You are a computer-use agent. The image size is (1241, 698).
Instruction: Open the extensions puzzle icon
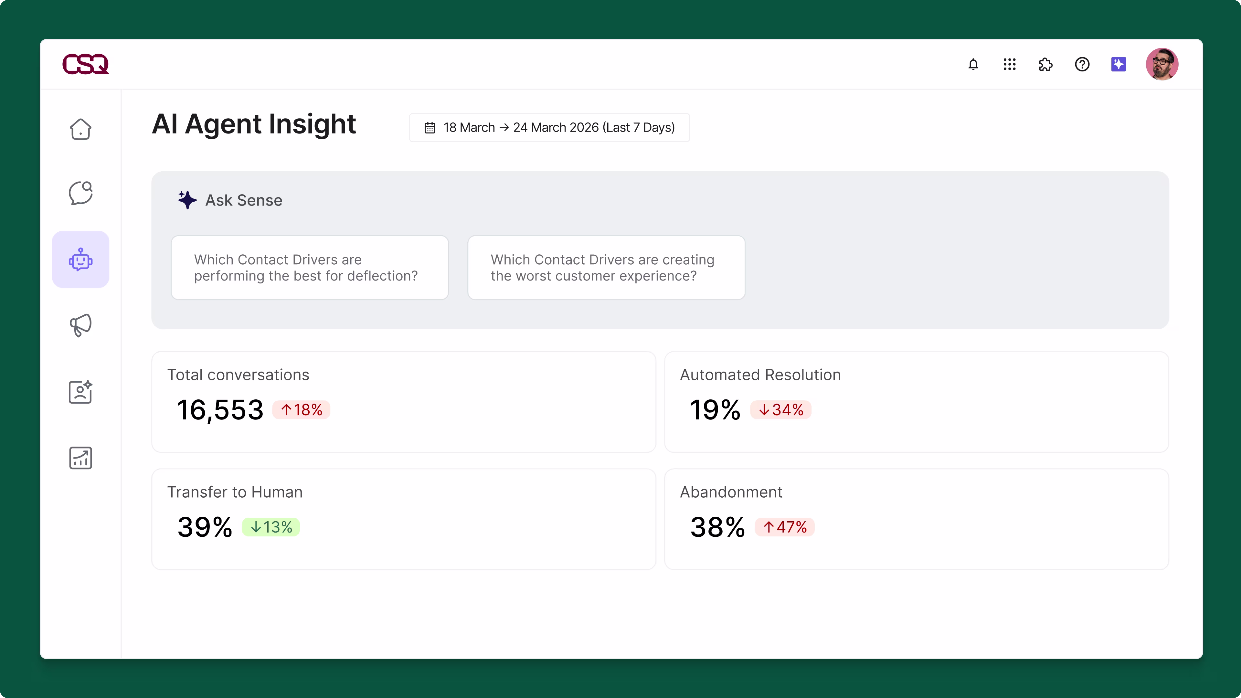1045,64
